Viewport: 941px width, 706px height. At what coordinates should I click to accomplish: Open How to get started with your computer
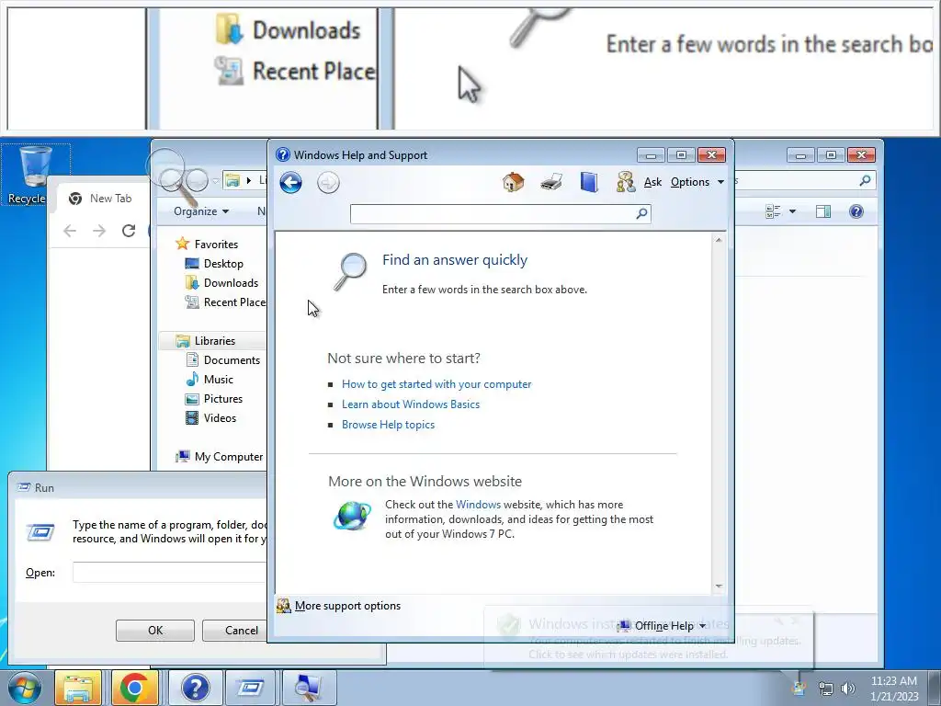436,384
